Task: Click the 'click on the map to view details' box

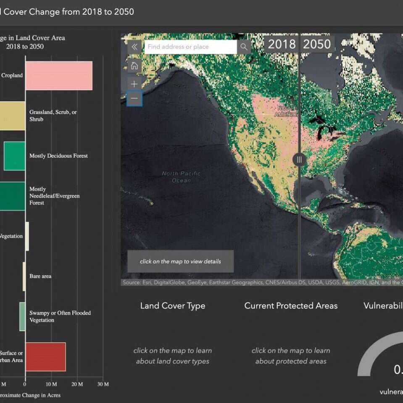Action: (180, 261)
